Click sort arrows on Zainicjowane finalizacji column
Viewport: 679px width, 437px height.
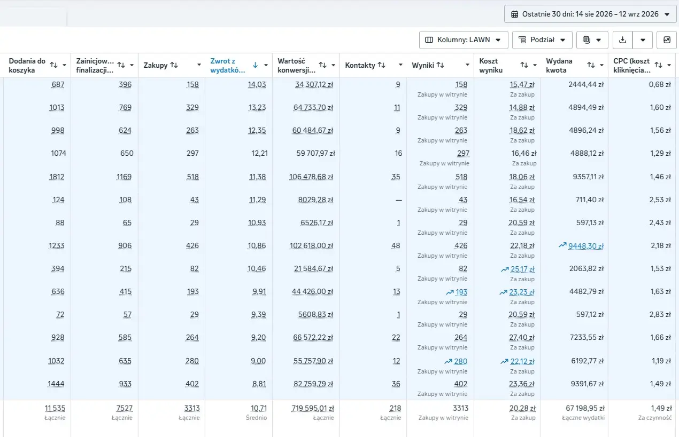click(x=121, y=65)
